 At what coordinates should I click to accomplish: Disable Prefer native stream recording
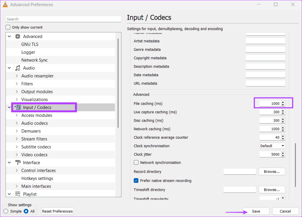pos(136,180)
